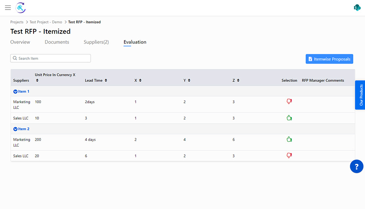Click the app logo in header
The height and width of the screenshot is (209, 365).
20,8
